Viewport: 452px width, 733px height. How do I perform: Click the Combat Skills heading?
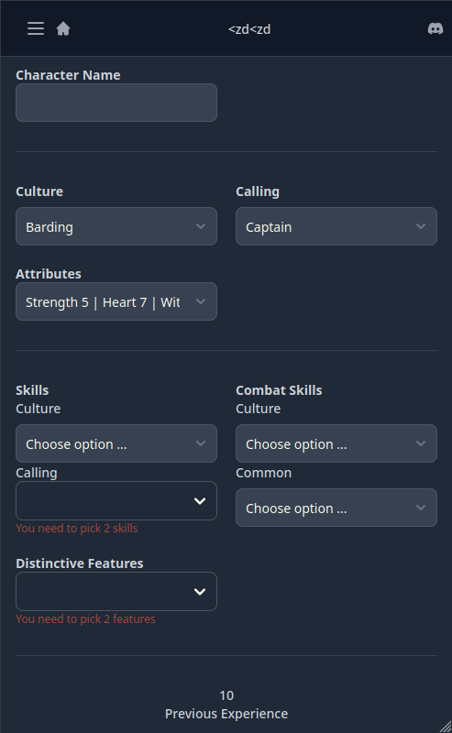tap(279, 390)
